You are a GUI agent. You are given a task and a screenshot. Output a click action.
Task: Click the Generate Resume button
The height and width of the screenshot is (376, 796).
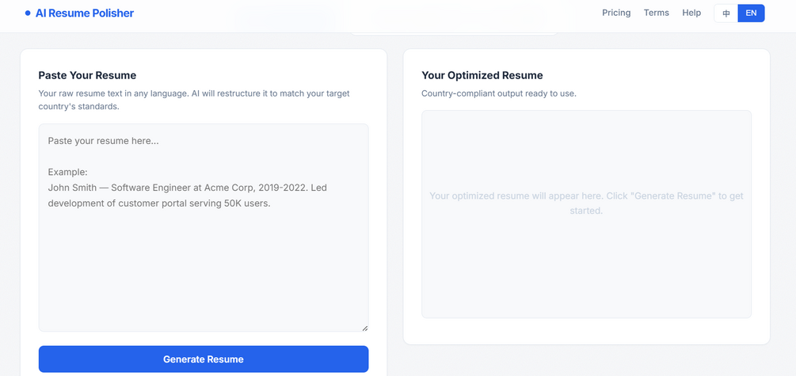(204, 359)
